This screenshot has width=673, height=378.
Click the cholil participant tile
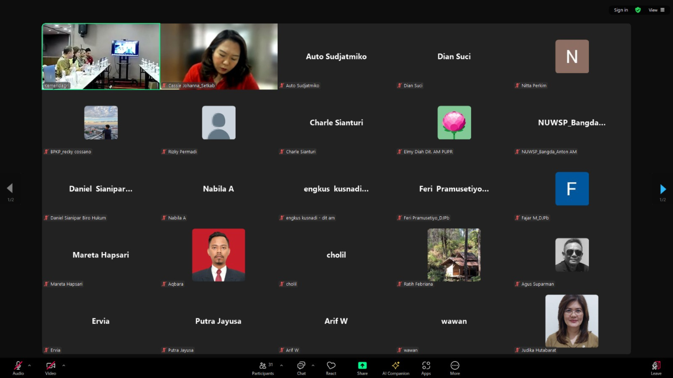[x=336, y=255]
